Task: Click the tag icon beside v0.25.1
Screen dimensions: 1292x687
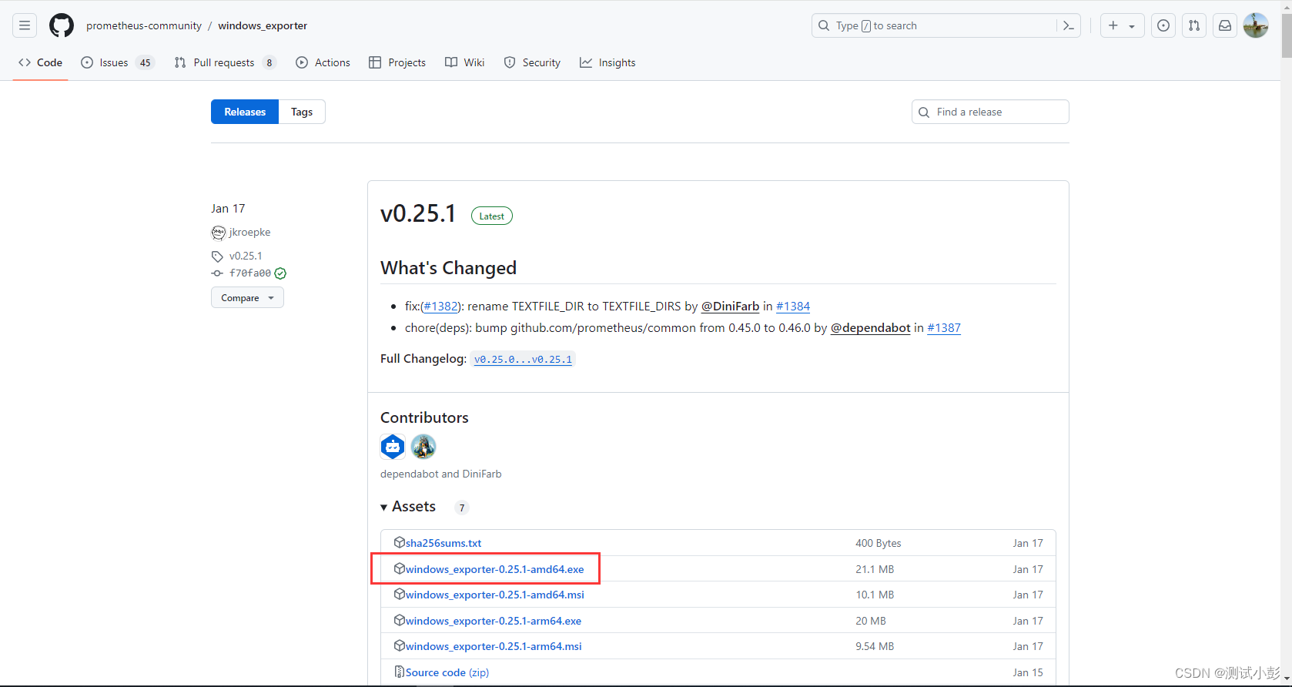Action: pos(217,256)
